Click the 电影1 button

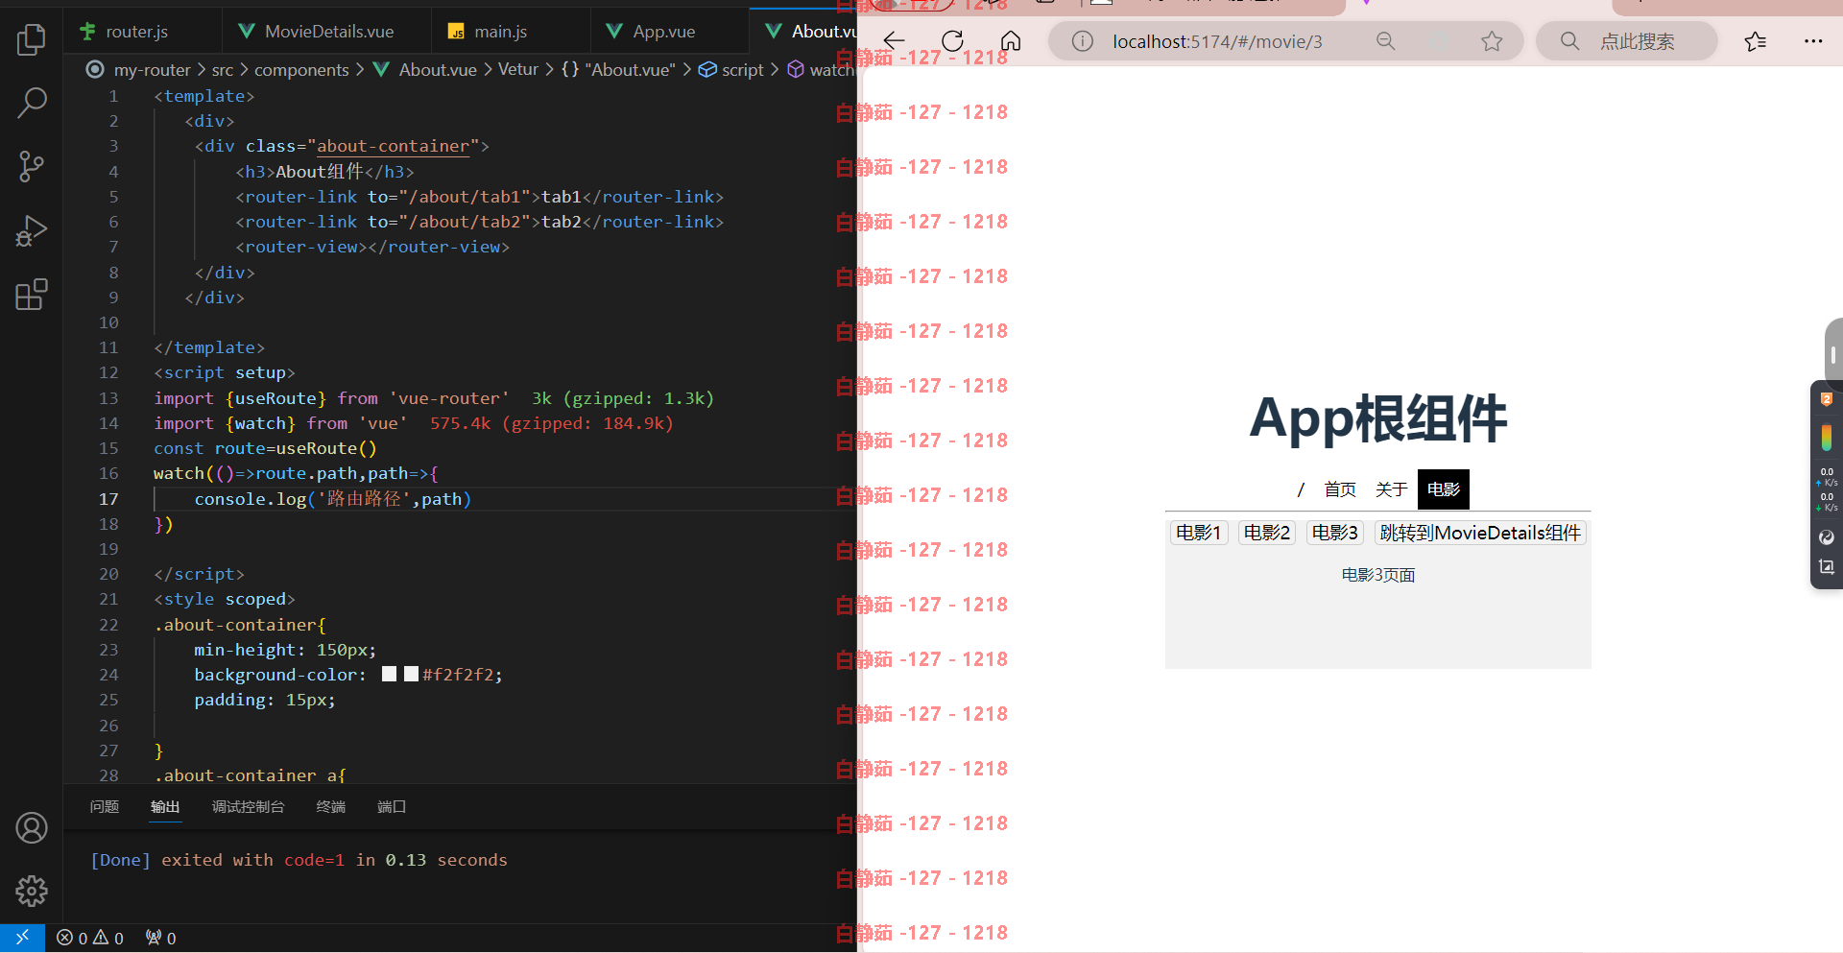click(x=1198, y=533)
